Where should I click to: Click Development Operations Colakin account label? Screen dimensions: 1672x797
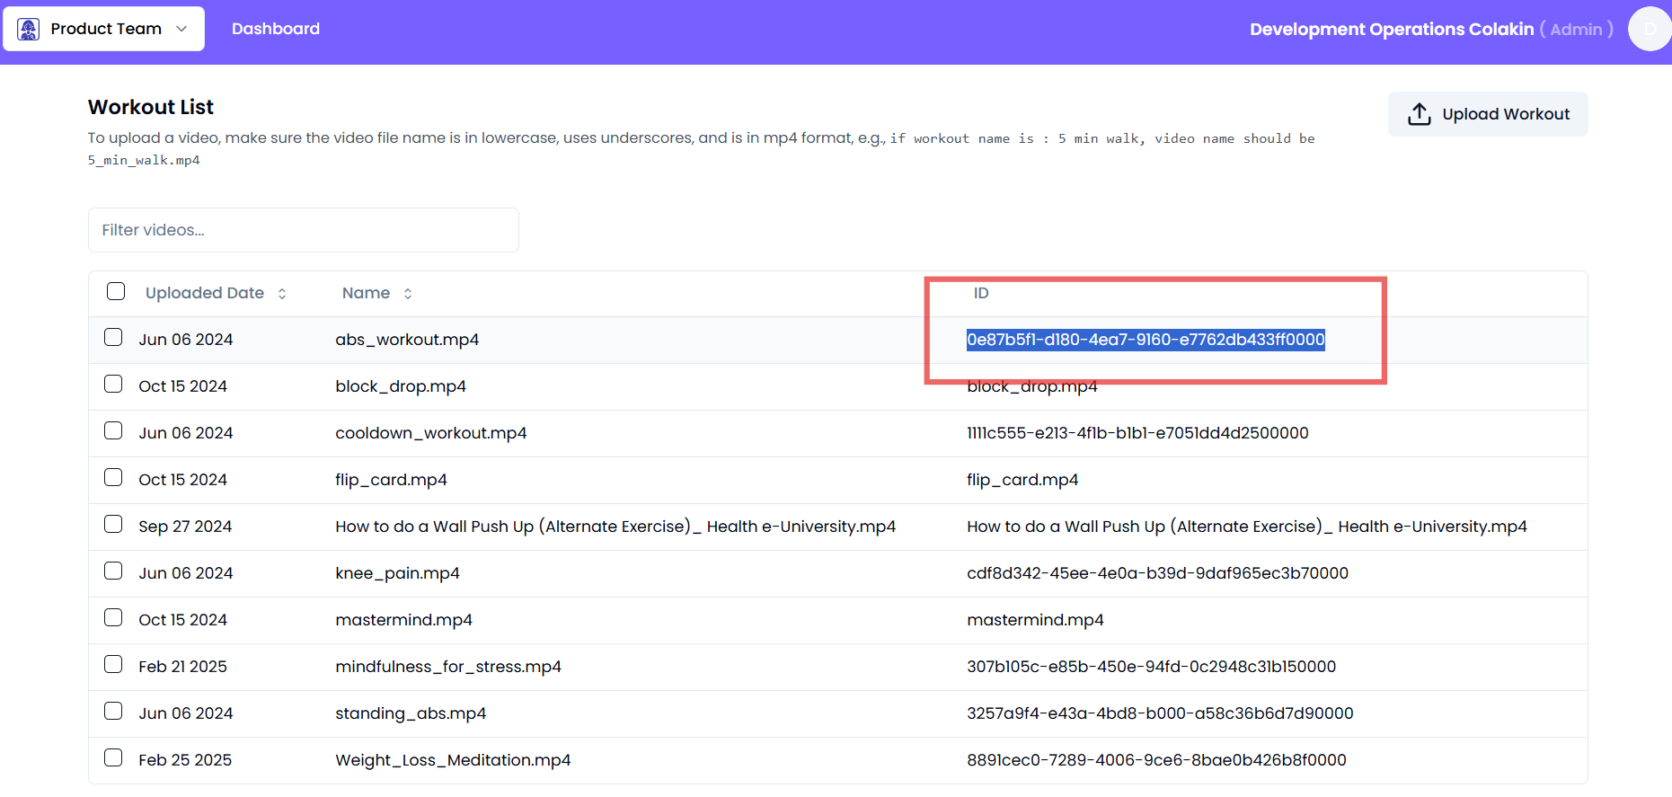pos(1391,29)
